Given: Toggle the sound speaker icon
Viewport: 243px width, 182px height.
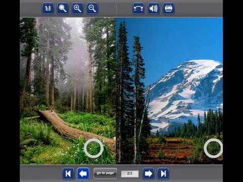Looking at the screenshot, I should click(153, 9).
